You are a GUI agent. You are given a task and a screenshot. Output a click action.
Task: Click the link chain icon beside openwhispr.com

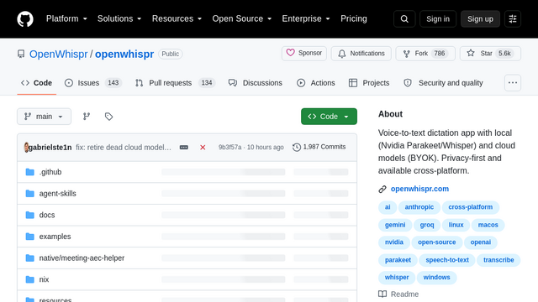(x=382, y=189)
